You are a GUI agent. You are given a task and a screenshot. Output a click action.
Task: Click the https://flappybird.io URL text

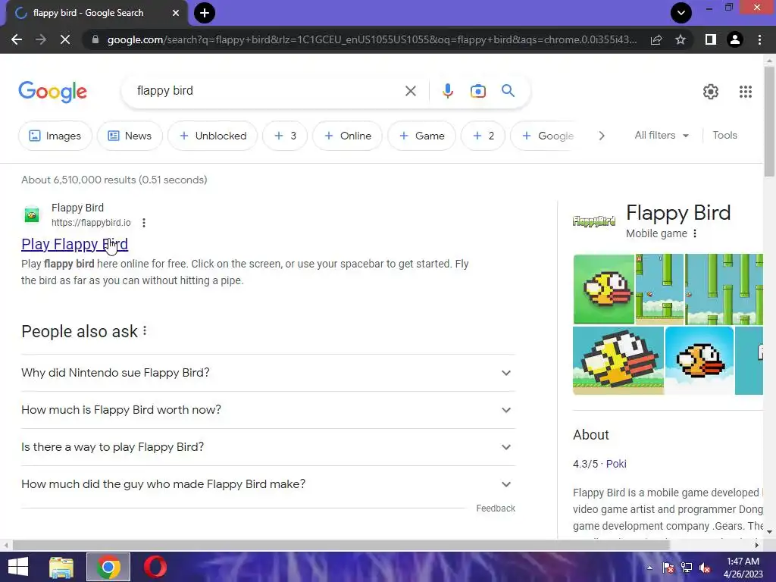coord(91,223)
